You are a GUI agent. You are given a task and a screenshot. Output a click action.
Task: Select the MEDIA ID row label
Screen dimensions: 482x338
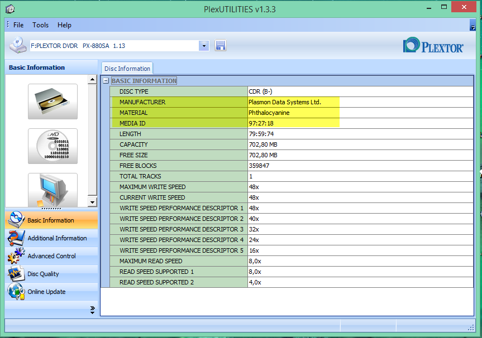[x=132, y=123]
